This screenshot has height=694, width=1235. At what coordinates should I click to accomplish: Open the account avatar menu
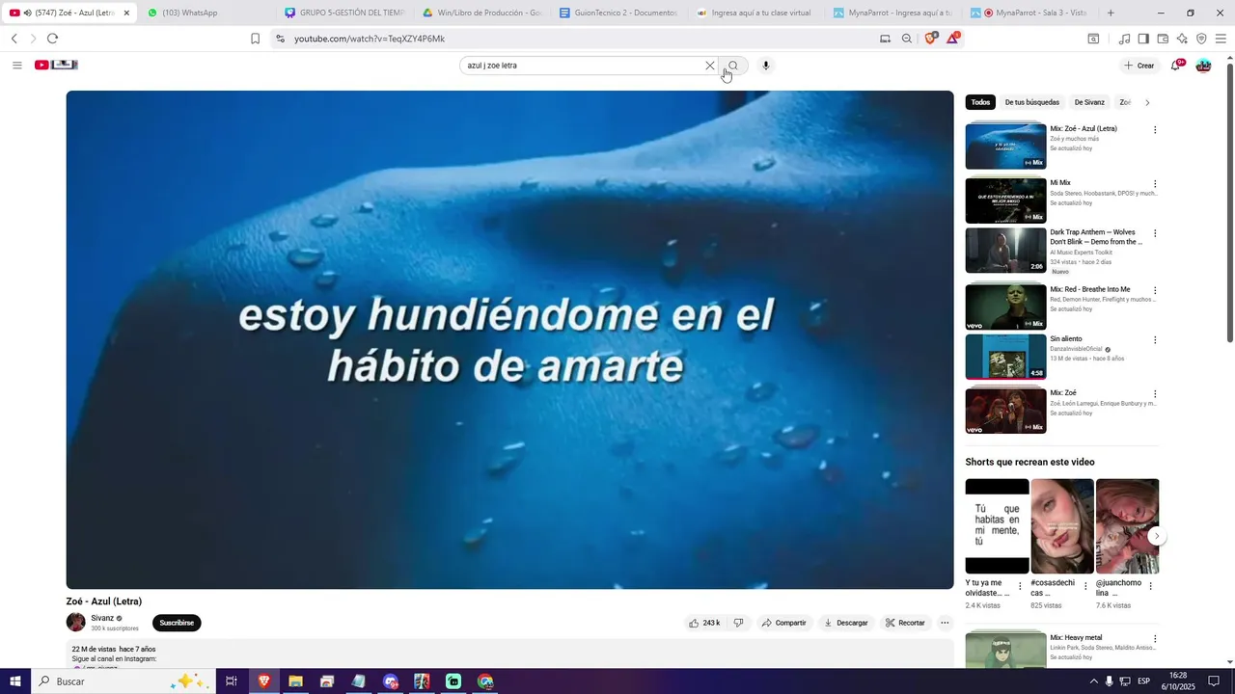coord(1203,66)
